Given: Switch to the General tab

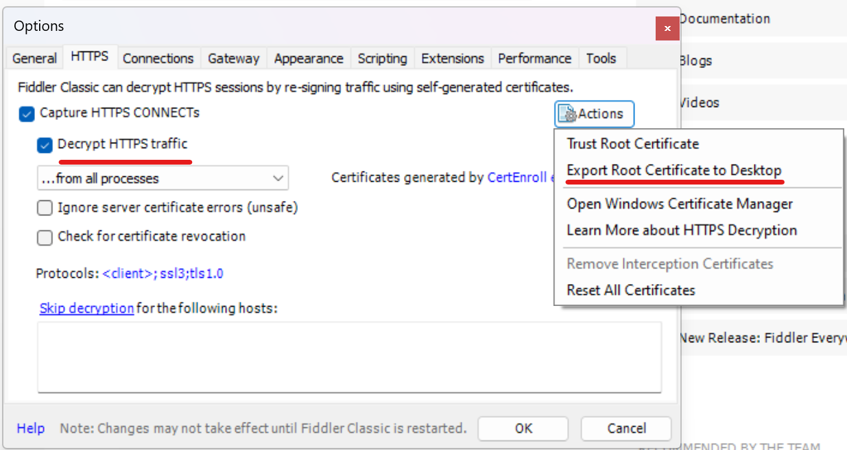Looking at the screenshot, I should 34,58.
